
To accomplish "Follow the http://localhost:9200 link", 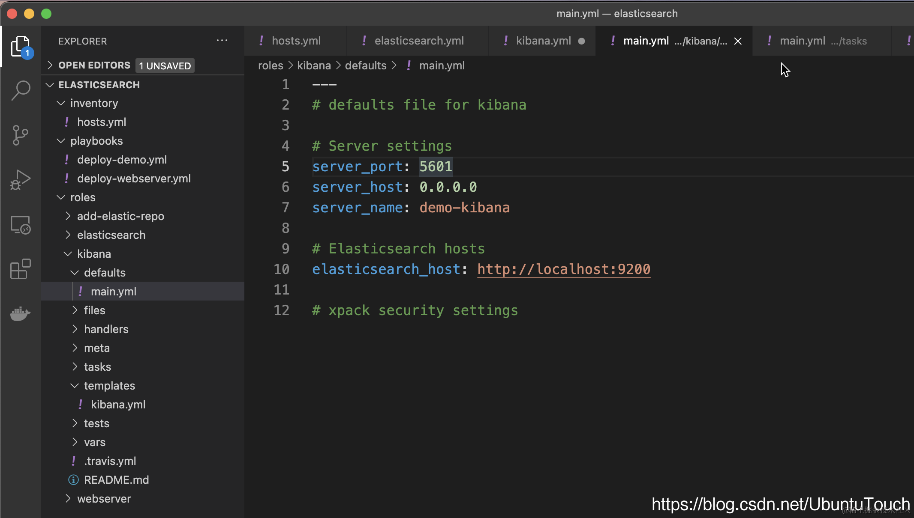I will [564, 269].
